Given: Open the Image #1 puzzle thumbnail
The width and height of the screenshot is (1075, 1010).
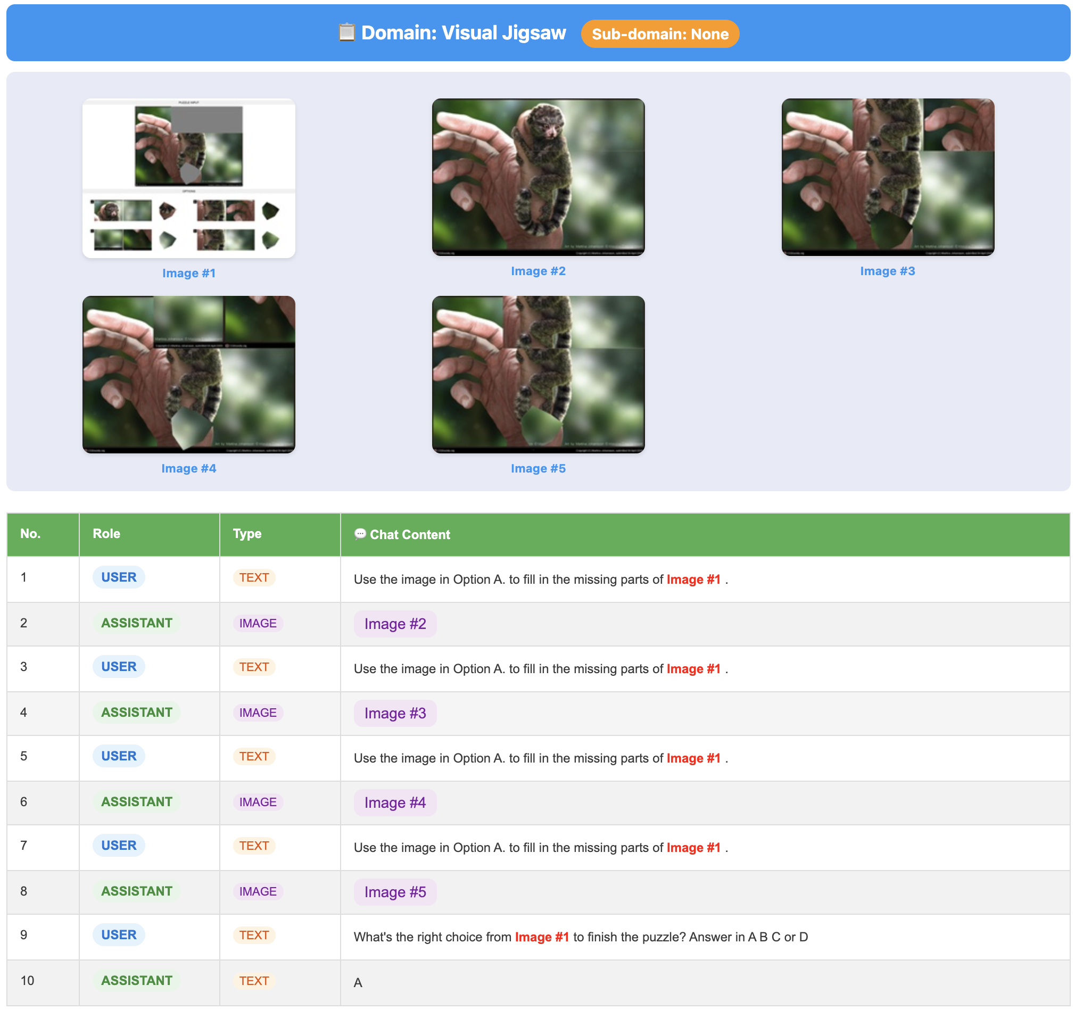Looking at the screenshot, I should pos(189,178).
